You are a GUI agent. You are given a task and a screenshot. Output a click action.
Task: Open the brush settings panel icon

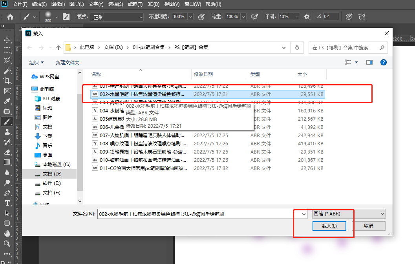[x=66, y=17]
